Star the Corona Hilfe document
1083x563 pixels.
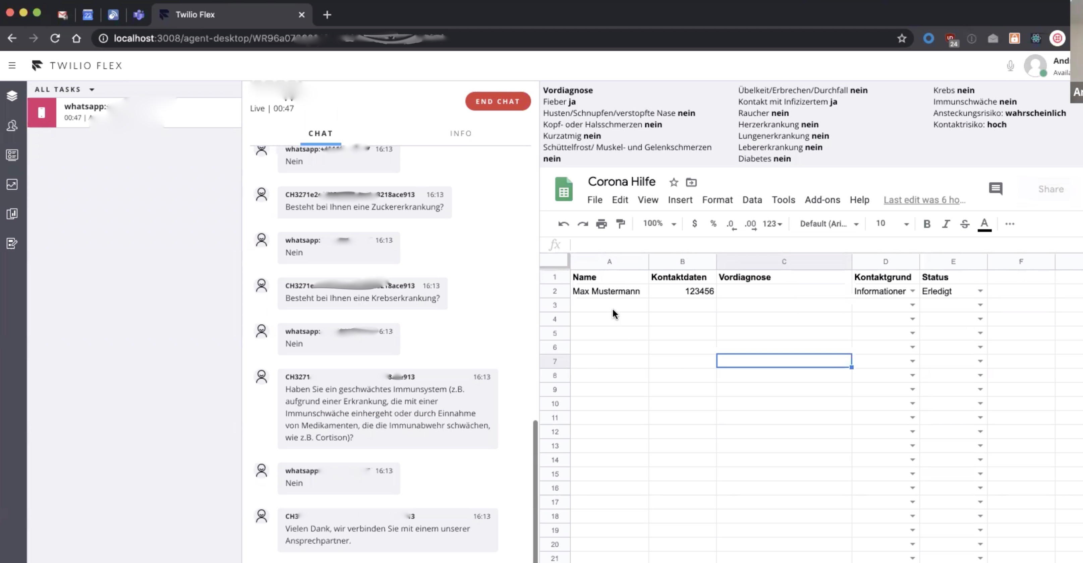(674, 182)
